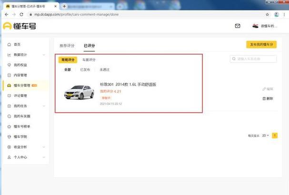
Task: Click the car series search field
Action: (253, 59)
